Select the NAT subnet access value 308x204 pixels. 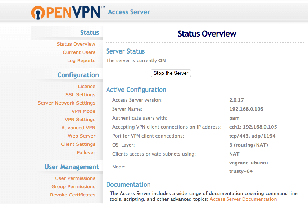click(x=234, y=154)
